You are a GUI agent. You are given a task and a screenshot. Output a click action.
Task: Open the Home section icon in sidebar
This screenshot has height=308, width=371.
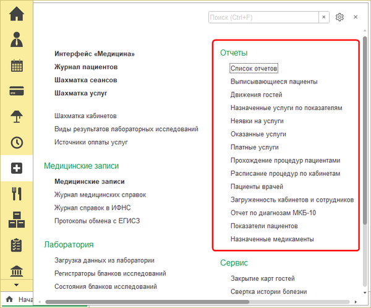(17, 14)
